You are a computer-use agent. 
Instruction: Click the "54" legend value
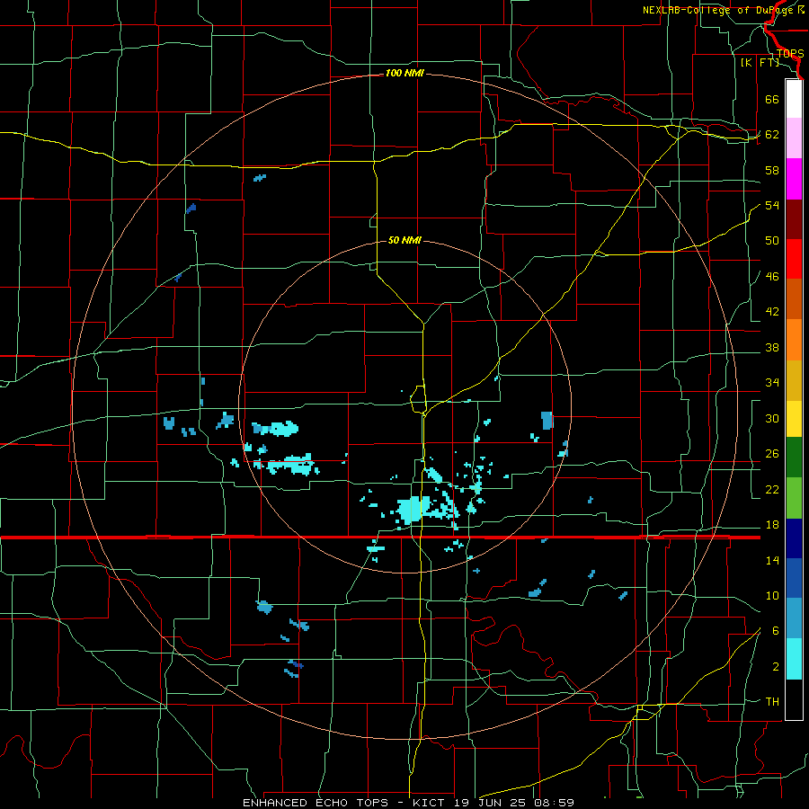772,205
